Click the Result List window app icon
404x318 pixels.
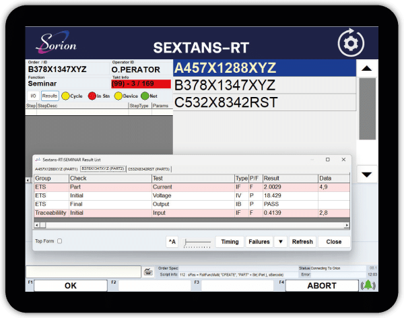pyautogui.click(x=38, y=160)
